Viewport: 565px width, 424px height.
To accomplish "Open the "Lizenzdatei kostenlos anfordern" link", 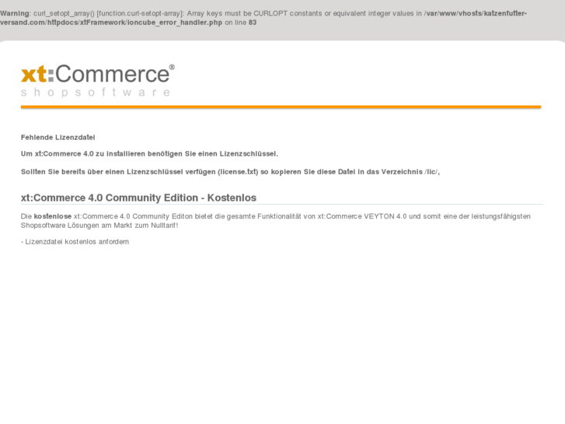I will coord(77,242).
